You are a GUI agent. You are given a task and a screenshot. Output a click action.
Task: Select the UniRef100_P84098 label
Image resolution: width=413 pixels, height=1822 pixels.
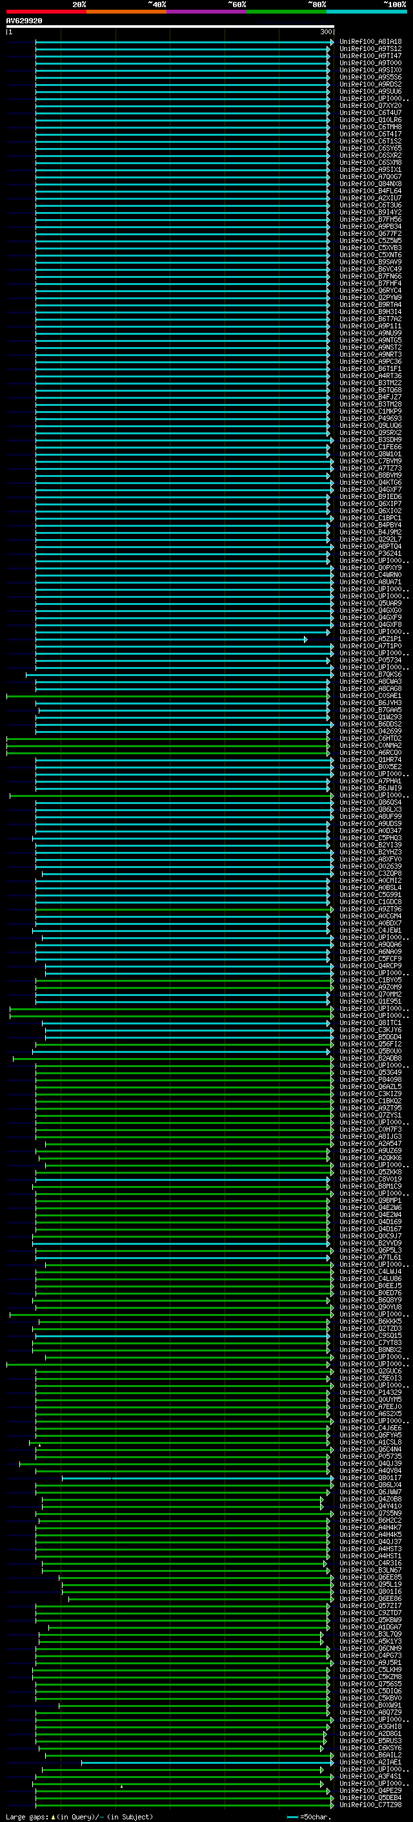point(370,1079)
